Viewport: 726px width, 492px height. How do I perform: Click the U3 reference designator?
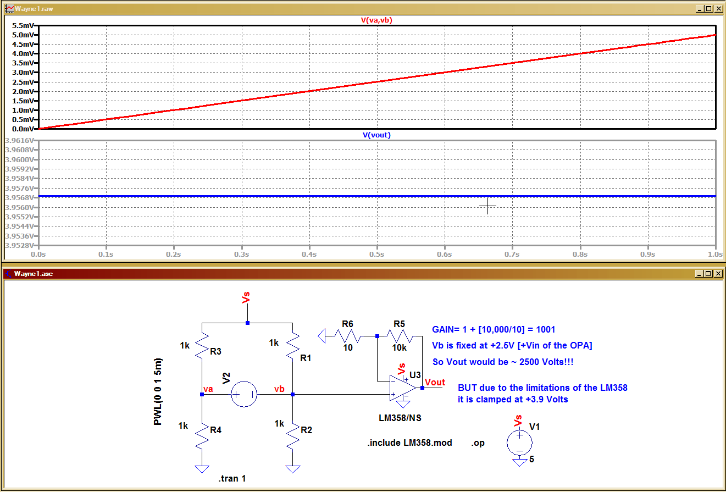pos(415,375)
